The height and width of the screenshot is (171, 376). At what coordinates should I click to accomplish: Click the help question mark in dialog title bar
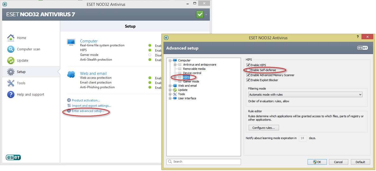coord(358,36)
